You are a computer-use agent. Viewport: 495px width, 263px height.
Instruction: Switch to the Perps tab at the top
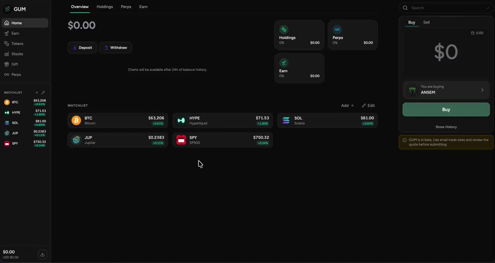[x=127, y=7]
